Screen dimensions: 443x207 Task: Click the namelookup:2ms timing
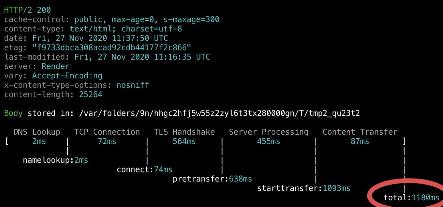pyautogui.click(x=56, y=160)
